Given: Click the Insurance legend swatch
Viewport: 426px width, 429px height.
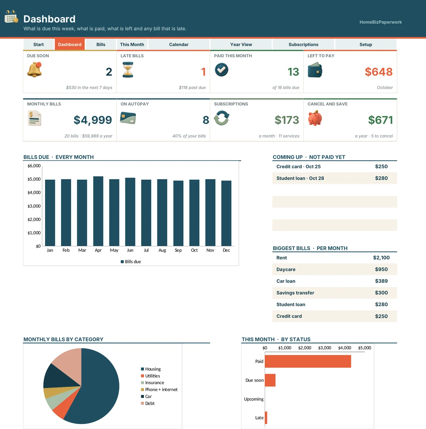Looking at the screenshot, I should coord(143,383).
